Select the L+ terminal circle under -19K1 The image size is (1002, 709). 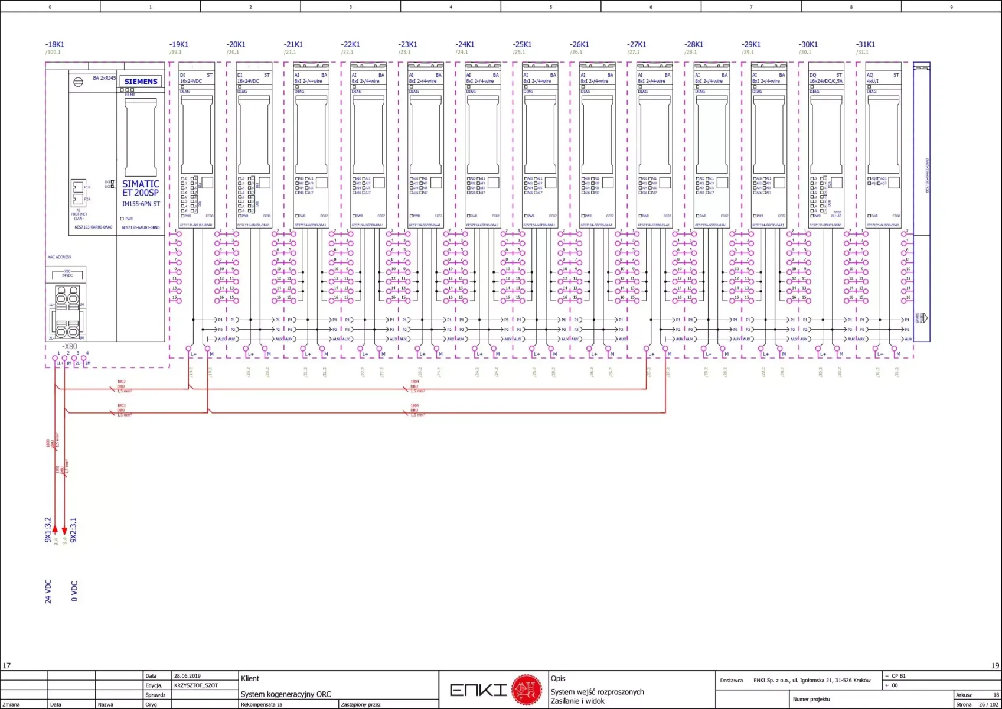coord(188,349)
